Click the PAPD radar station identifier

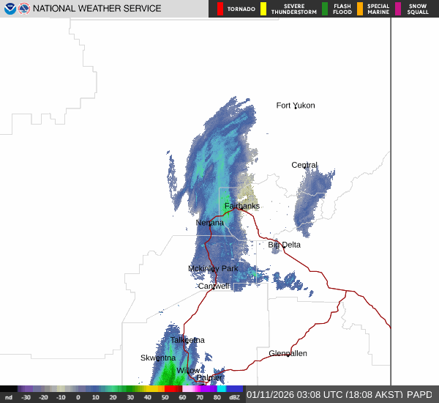click(x=419, y=394)
